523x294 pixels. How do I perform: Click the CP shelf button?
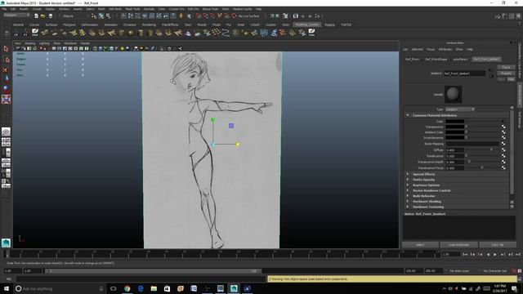tap(16, 33)
